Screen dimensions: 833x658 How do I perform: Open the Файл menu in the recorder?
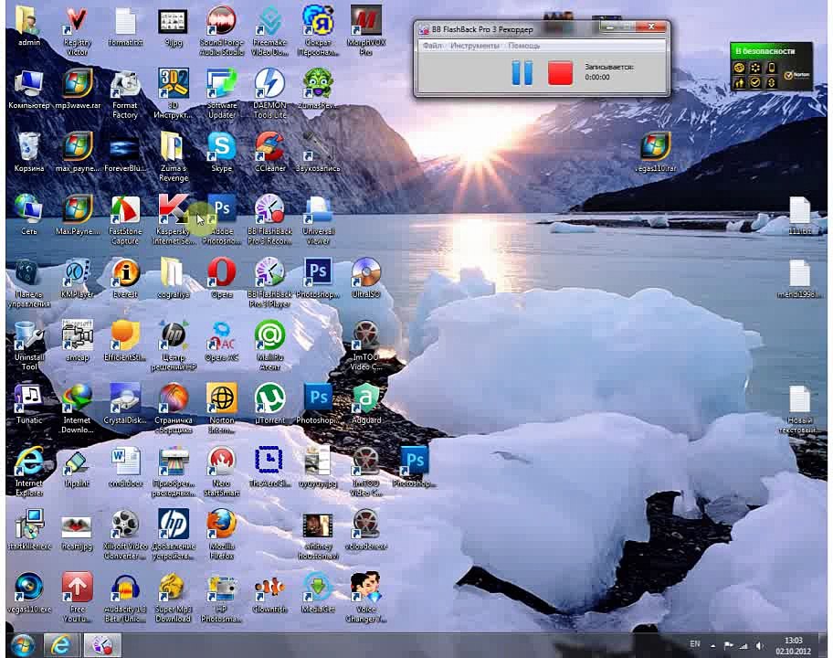tap(432, 46)
